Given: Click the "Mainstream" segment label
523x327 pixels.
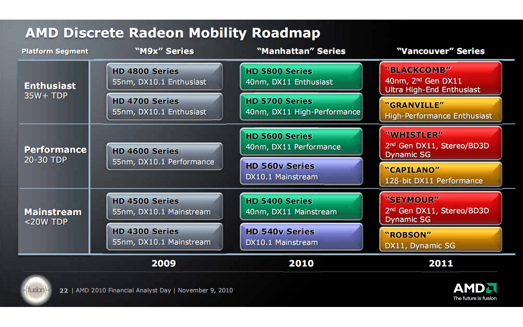Looking at the screenshot, I should [53, 212].
